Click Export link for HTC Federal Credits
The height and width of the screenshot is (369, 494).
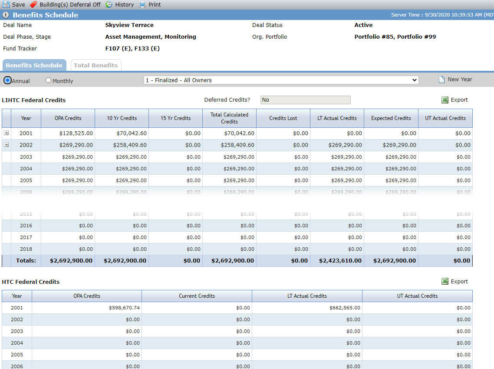pyautogui.click(x=459, y=281)
